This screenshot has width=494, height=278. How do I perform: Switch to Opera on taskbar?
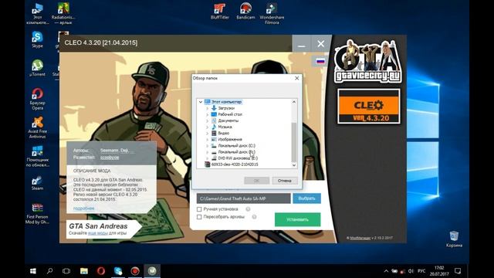pyautogui.click(x=101, y=271)
